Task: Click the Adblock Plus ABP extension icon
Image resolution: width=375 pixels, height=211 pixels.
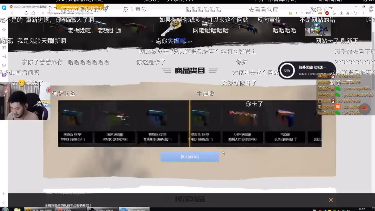Action: (327, 13)
